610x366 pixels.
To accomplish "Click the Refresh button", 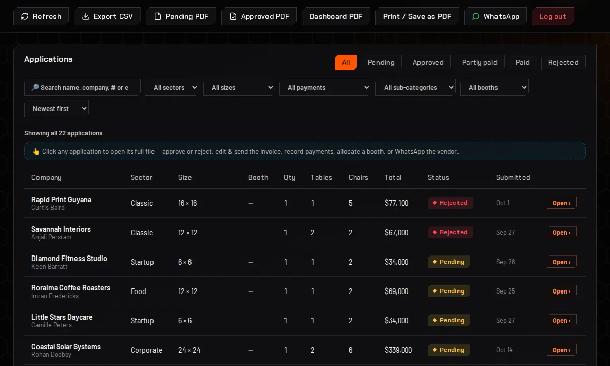I will (x=41, y=16).
